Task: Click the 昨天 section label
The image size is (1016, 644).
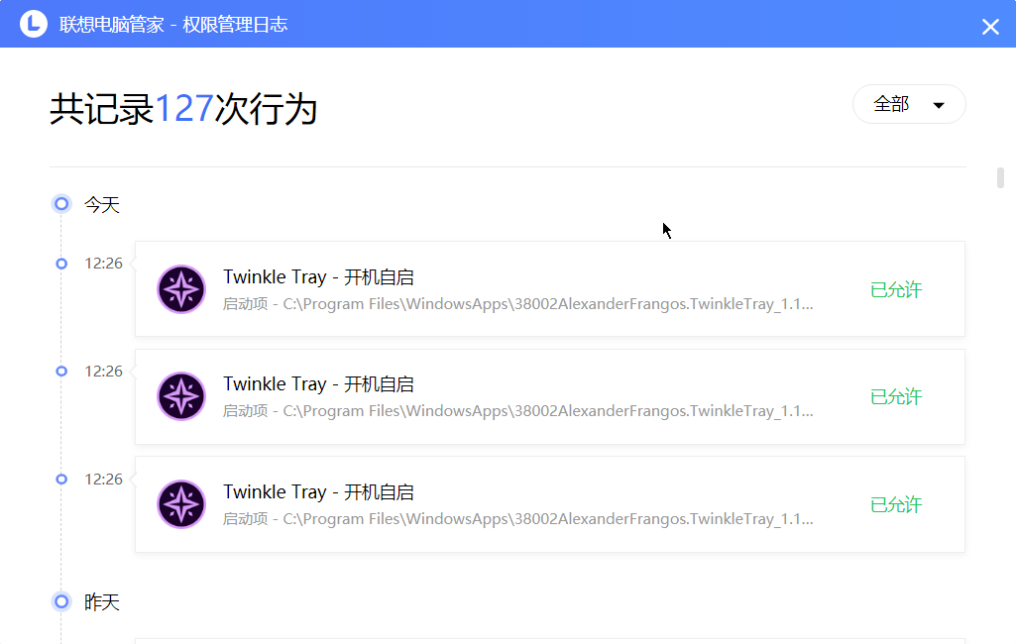Action: (x=102, y=602)
